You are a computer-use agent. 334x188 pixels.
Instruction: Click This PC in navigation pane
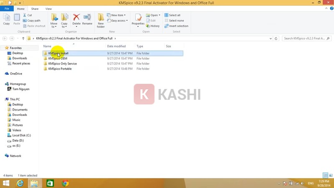[15, 99]
